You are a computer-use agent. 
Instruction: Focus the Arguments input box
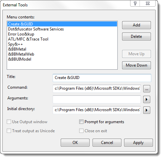(97, 99)
